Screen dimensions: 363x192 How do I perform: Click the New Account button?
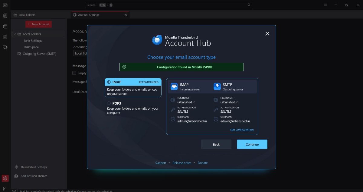[38, 24]
